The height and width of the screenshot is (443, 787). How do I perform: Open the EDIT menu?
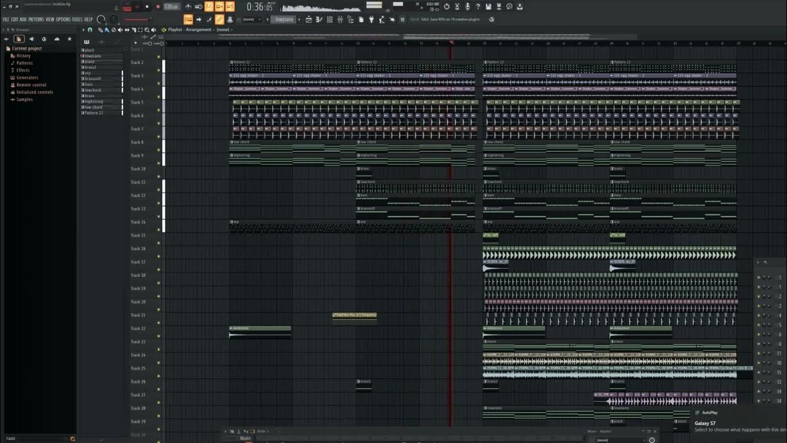(15, 19)
